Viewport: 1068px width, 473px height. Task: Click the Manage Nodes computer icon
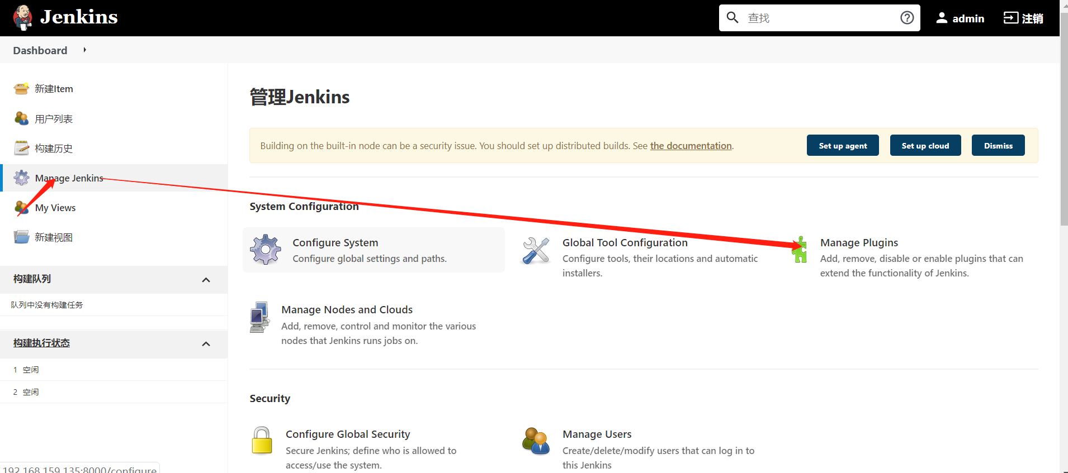[x=259, y=317]
